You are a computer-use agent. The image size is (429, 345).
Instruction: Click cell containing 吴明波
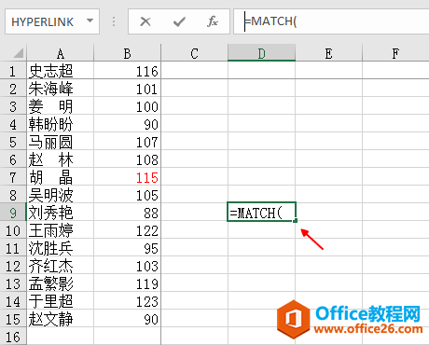pos(61,195)
